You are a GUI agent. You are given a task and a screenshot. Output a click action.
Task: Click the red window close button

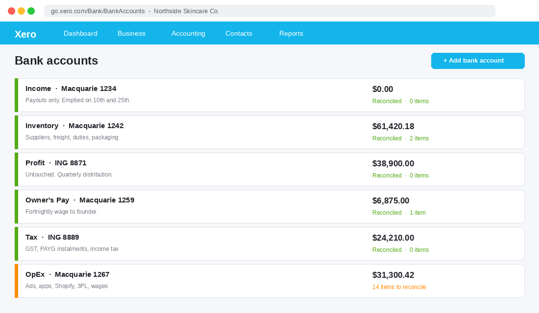pos(11,11)
